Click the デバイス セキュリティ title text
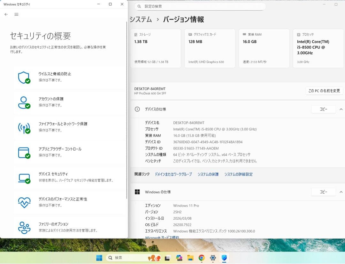 pos(53,174)
